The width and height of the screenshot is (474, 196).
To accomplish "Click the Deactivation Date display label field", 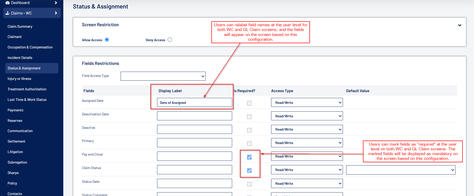I will 194,116.
